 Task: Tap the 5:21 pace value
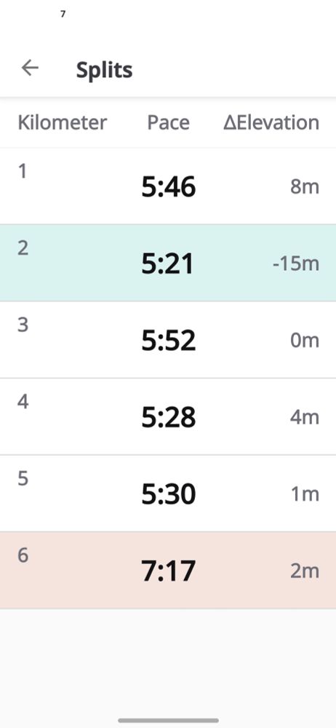(x=167, y=264)
